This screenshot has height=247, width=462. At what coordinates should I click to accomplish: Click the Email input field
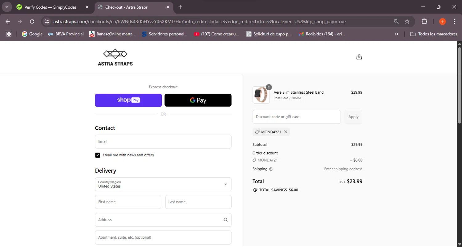tap(163, 142)
